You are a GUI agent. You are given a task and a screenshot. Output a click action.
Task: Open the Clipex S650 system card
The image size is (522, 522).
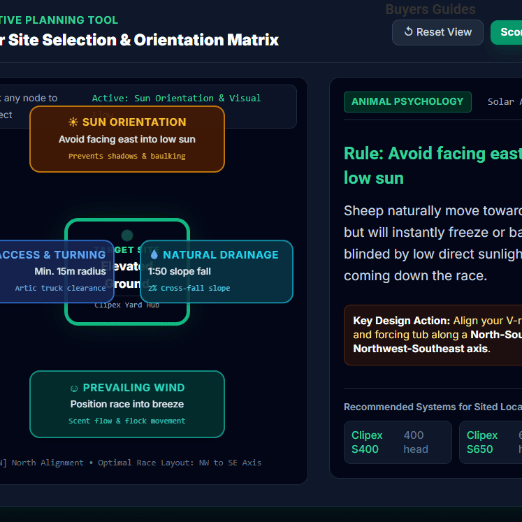click(491, 442)
